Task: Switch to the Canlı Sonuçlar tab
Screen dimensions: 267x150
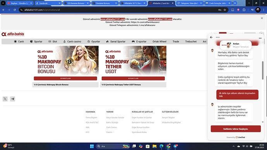Action: tap(218, 3)
